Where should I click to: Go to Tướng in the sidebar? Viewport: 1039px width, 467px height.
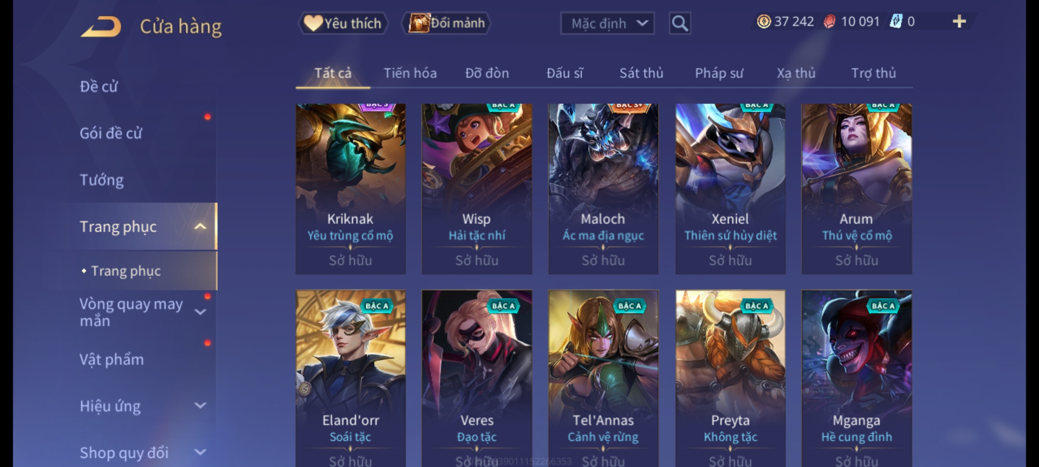(x=102, y=180)
